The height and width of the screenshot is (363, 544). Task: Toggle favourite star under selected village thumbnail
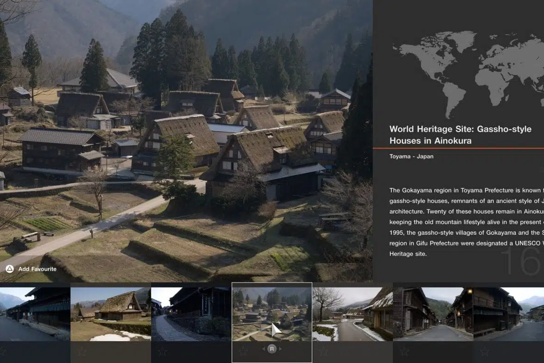[x=243, y=351]
